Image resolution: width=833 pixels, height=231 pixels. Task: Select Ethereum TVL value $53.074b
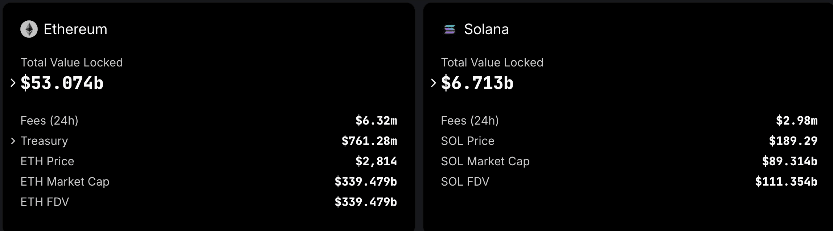pyautogui.click(x=62, y=83)
